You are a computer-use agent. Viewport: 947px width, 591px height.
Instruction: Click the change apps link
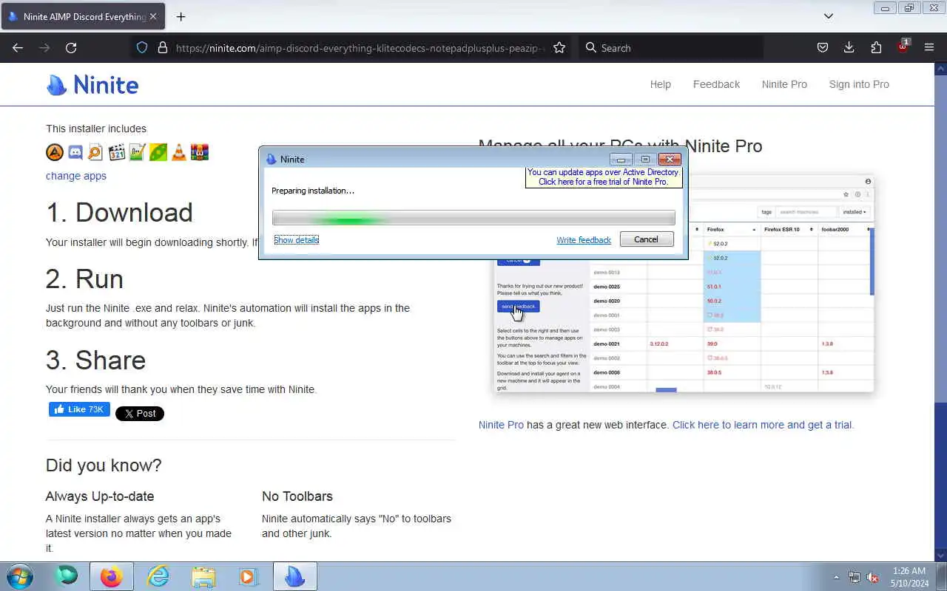tap(76, 176)
